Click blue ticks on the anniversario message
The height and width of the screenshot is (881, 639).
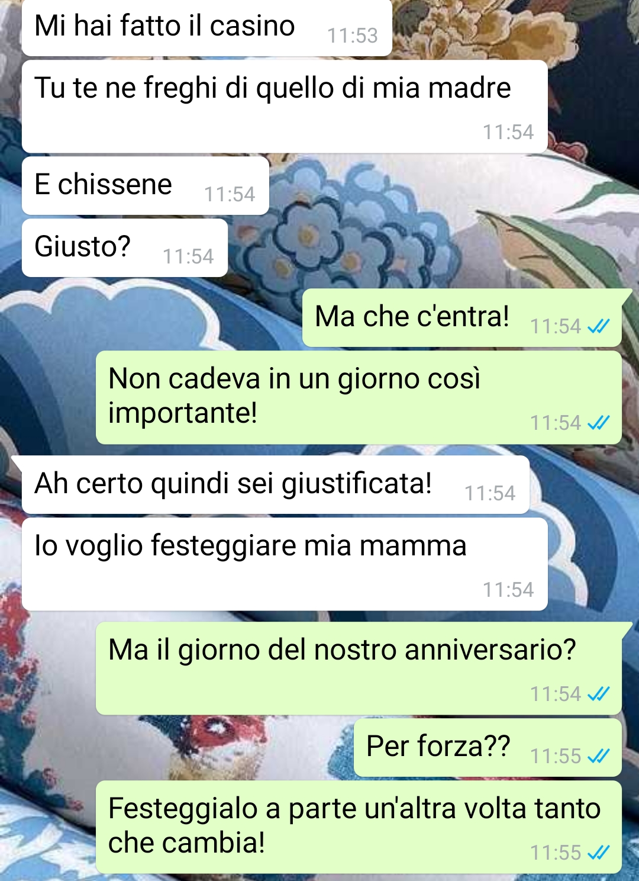598,694
